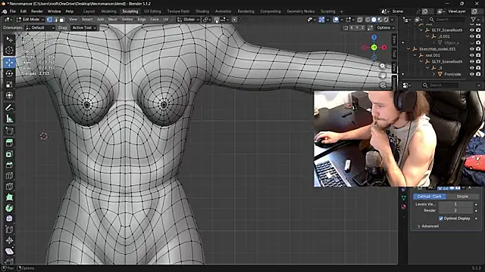Select the Bevel tool
This screenshot has height=272, width=485.
point(10,165)
